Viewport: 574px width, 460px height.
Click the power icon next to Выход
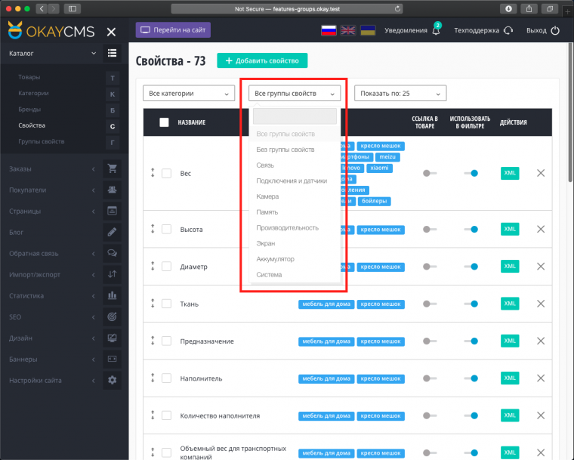556,31
